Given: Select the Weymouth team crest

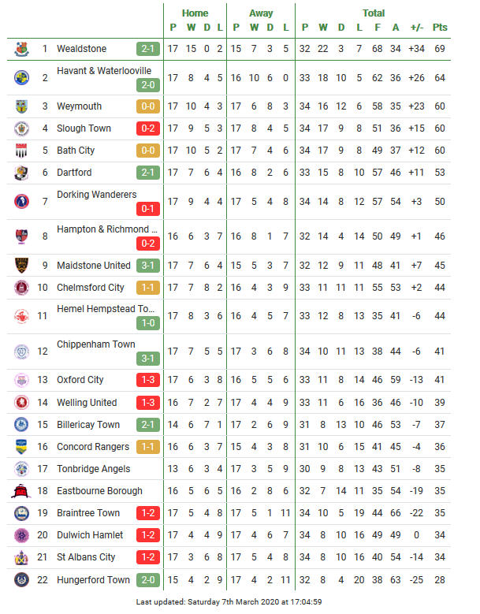Looking at the screenshot, I should (x=21, y=106).
